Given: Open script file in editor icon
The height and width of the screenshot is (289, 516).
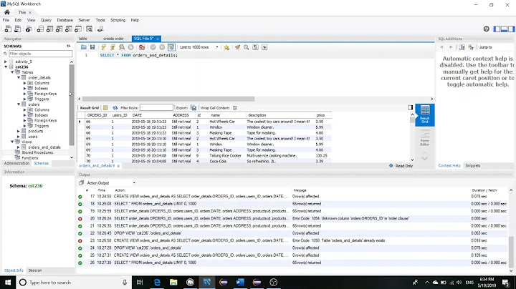Looking at the screenshot, I should coord(84,47).
